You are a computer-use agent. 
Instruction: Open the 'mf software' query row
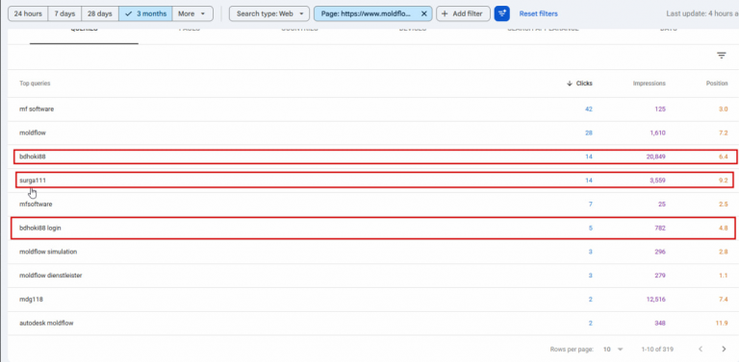(373, 109)
